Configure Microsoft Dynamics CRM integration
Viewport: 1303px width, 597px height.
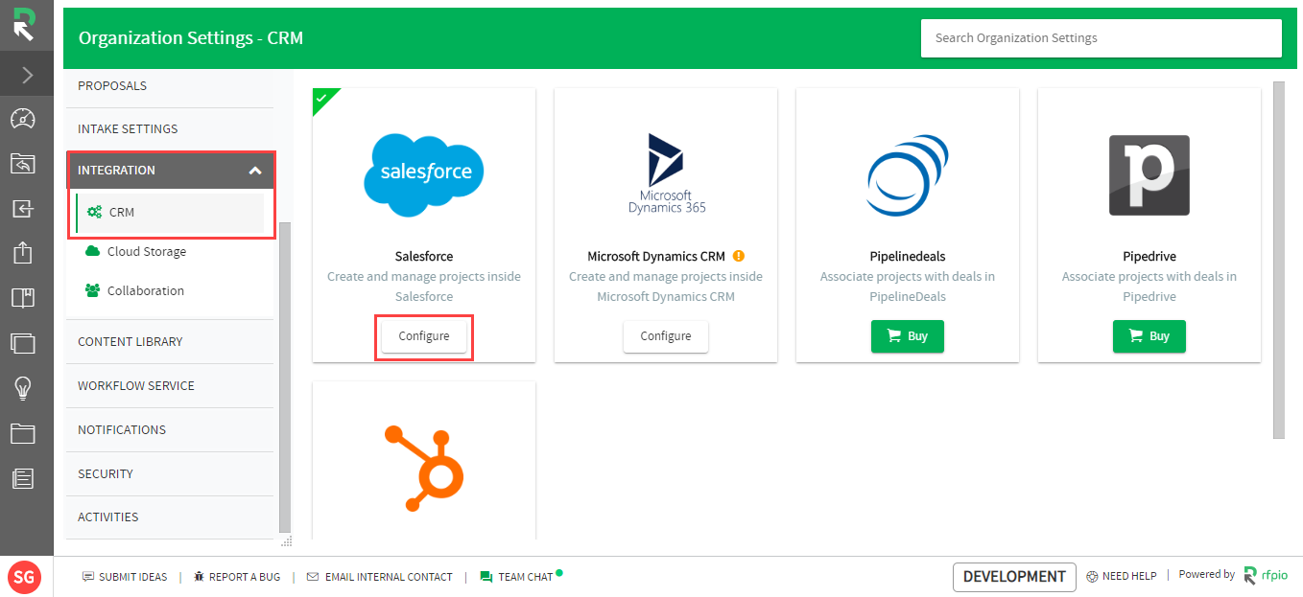(x=666, y=336)
